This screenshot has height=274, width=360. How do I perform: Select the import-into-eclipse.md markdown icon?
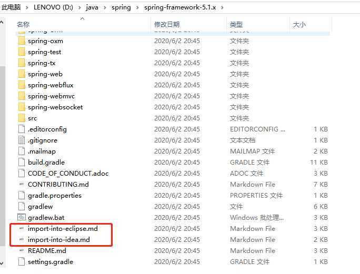[22, 229]
